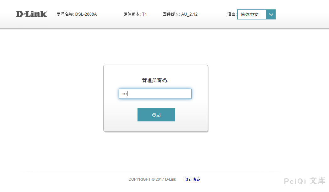The width and height of the screenshot is (329, 192).
Task: Open the 许可协议 license agreement link
Action: coord(192,179)
